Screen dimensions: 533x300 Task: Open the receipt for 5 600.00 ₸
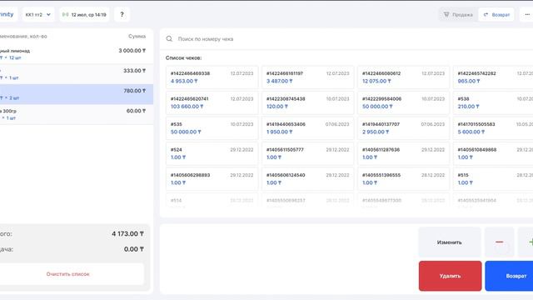[x=493, y=128]
